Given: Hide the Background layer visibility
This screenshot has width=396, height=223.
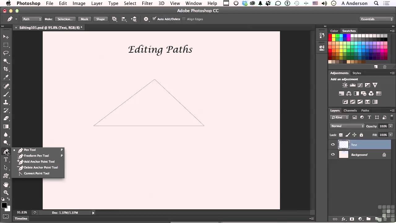Looking at the screenshot, I should click(333, 155).
